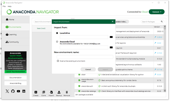Cancel the import dialog
Screen dimensions: 170x101
point(88,69)
